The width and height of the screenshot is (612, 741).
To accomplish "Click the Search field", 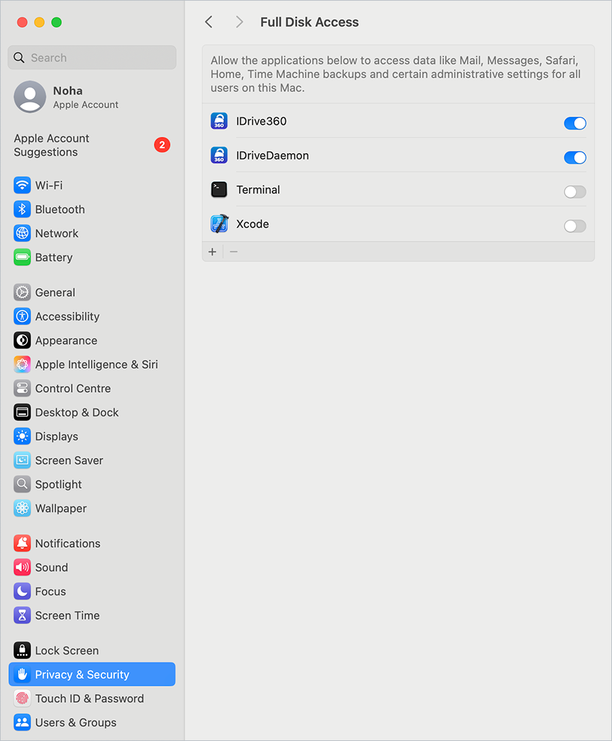I will (x=92, y=58).
